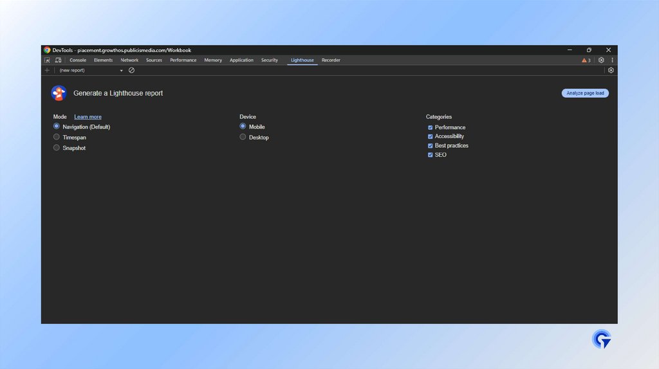The width and height of the screenshot is (659, 369).
Task: Switch to the Console tab
Action: [78, 60]
